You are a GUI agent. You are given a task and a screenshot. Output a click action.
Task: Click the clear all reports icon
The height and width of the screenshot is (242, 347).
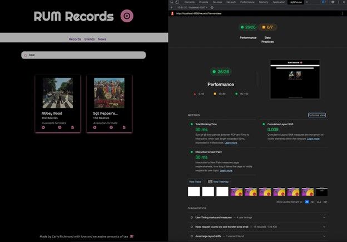pos(212,8)
